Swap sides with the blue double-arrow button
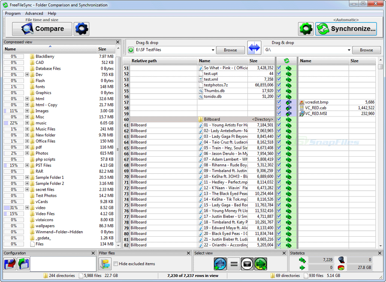386x282 pixels. point(254,47)
